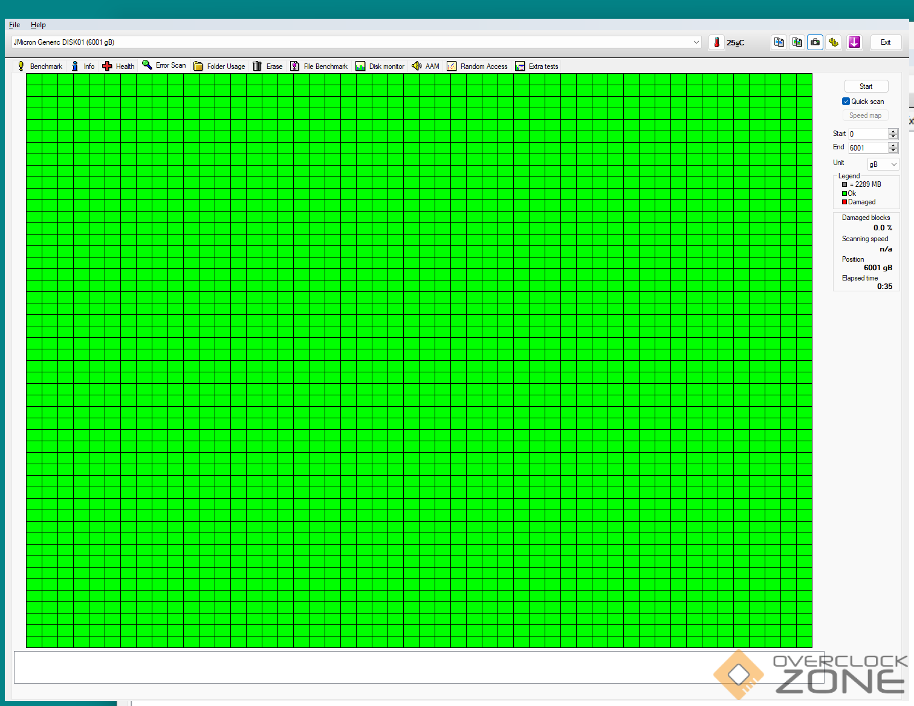Expand the JMicron Generic drive dropdown
Image resolution: width=914 pixels, height=706 pixels.
point(696,42)
